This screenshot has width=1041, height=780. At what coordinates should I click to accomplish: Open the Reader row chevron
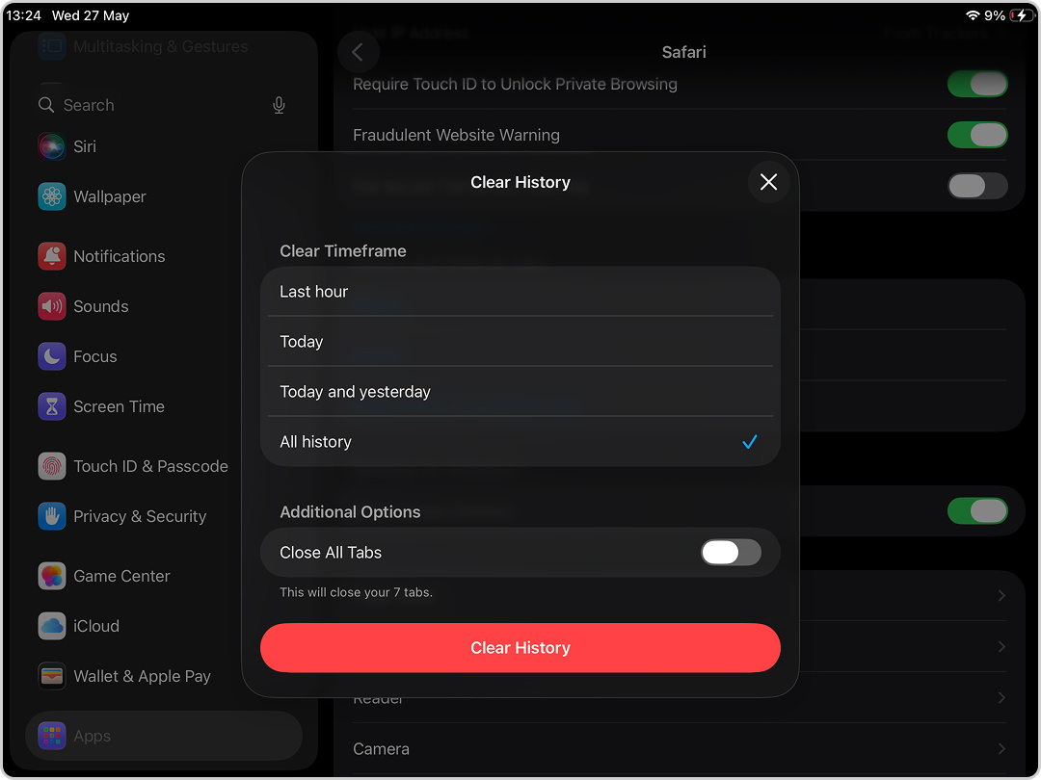(1001, 698)
